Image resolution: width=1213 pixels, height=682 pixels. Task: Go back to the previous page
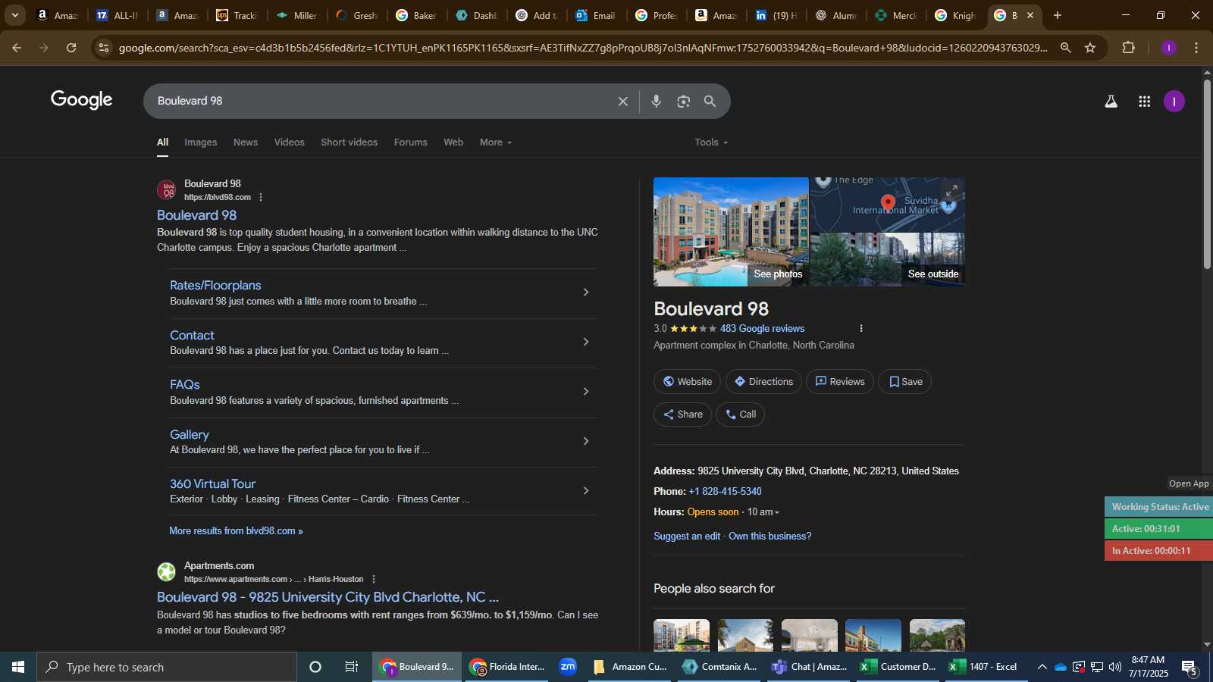coord(17,48)
